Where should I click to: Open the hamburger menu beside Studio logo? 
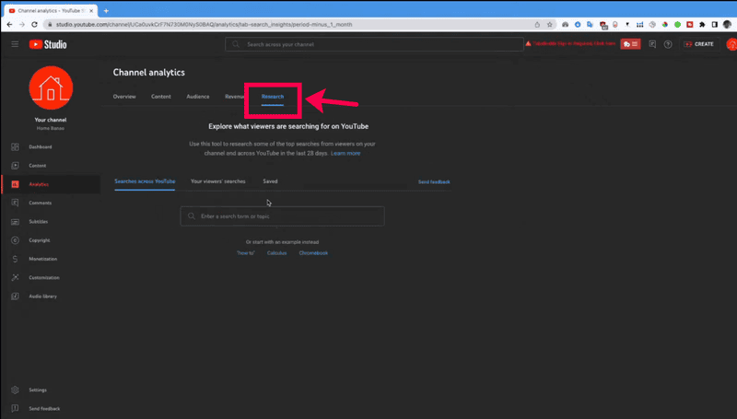pyautogui.click(x=15, y=44)
